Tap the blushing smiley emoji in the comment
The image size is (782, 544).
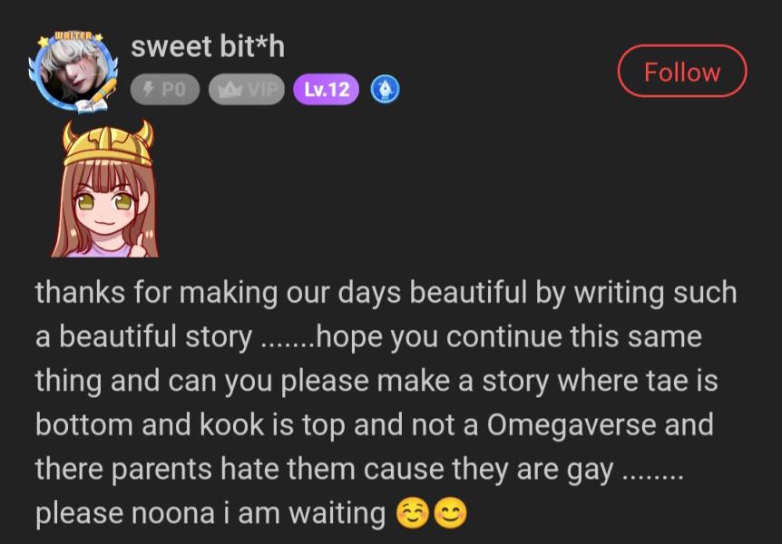coord(414,512)
